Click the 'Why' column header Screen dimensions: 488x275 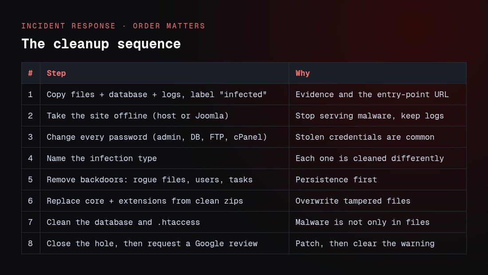(x=378, y=73)
